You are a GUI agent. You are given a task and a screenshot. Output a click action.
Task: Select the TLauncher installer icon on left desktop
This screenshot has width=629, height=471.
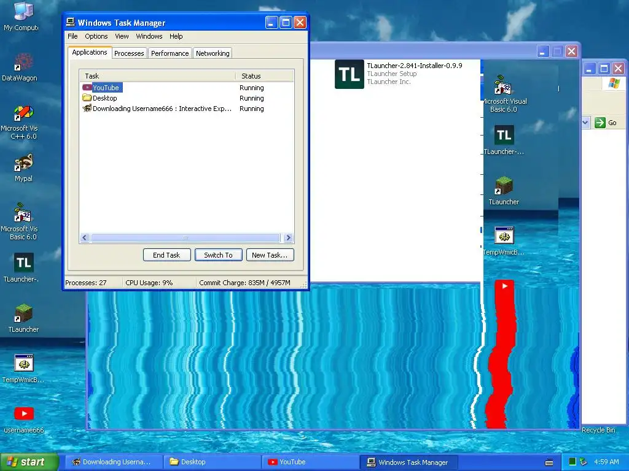point(24,262)
